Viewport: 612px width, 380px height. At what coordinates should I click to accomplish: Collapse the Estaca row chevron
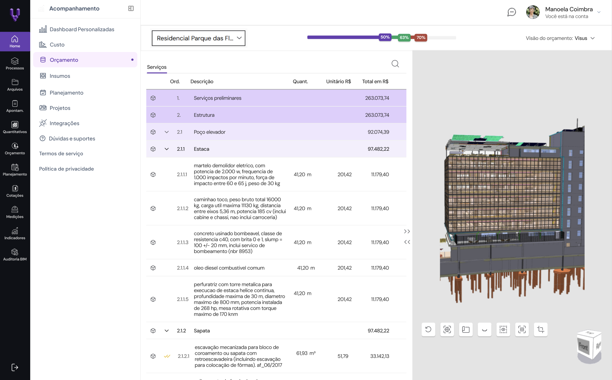pyautogui.click(x=167, y=149)
